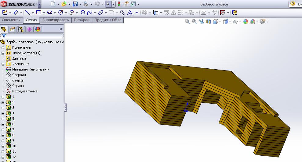Open the Section View tool
This screenshot has height=162, width=302.
tap(209, 22)
